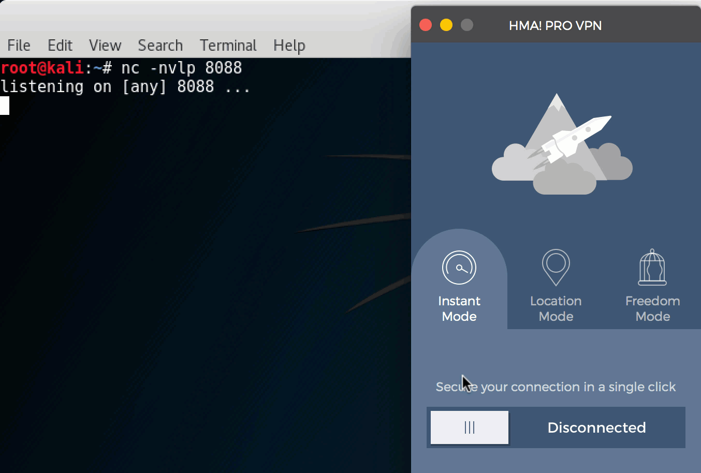Open the terminal File menu
The height and width of the screenshot is (473, 701).
(19, 46)
